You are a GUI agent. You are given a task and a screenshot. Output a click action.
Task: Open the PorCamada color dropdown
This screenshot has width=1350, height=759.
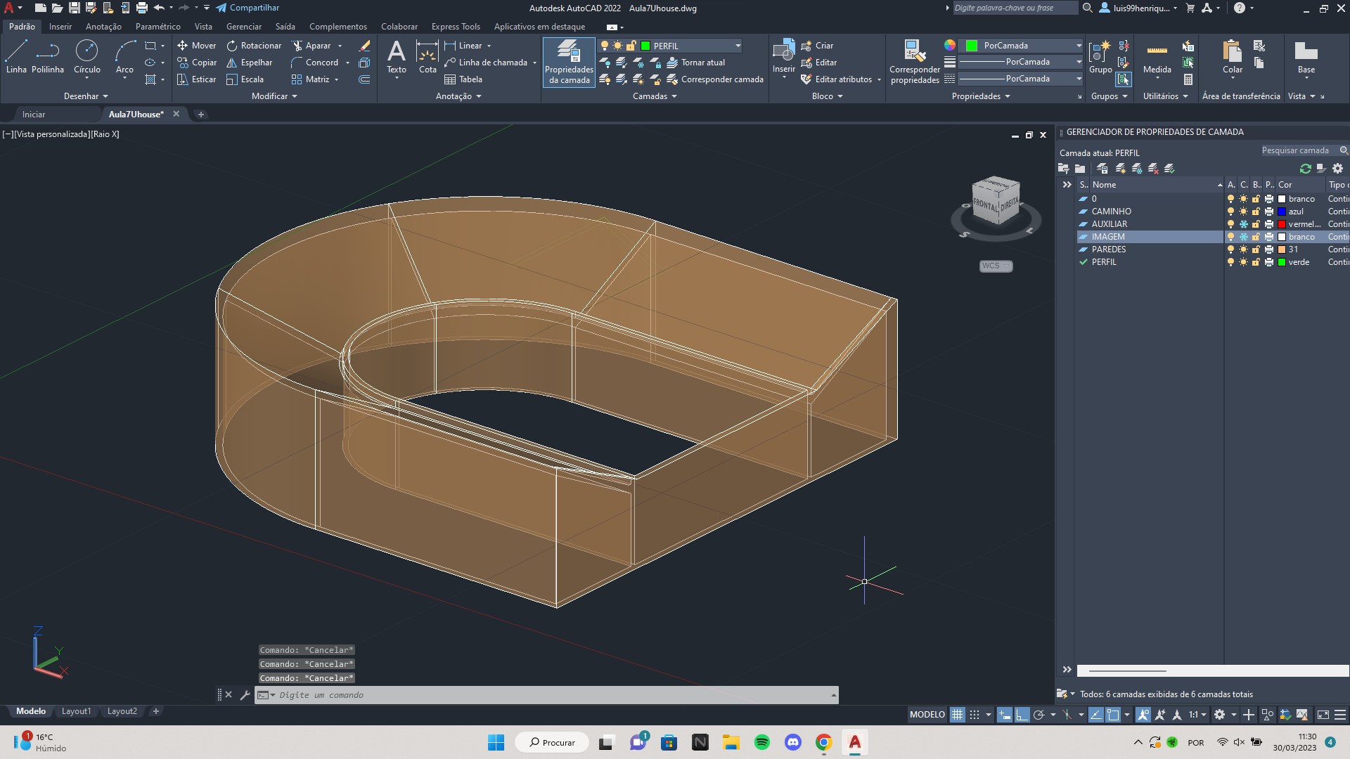[1078, 46]
